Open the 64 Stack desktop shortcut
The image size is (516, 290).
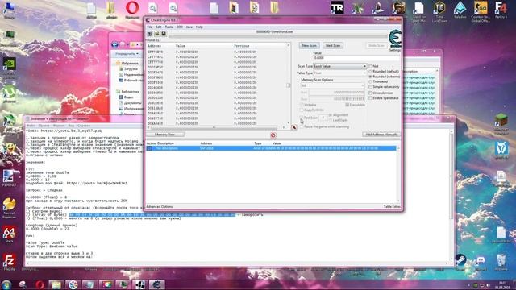click(9, 234)
